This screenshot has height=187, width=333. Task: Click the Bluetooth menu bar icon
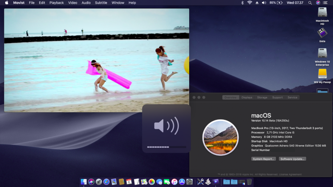tap(242, 3)
